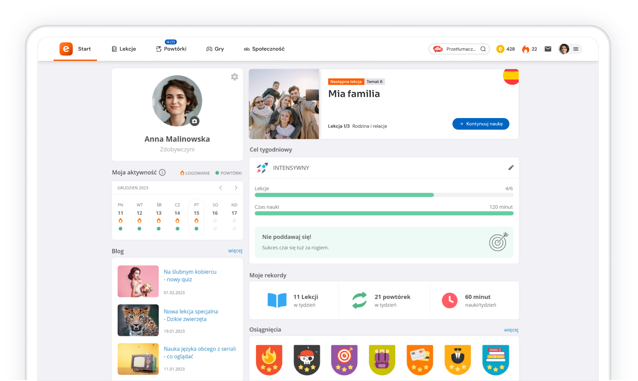The width and height of the screenshot is (638, 381).
Task: Click the retro TV blog thumbnail
Action: (138, 359)
